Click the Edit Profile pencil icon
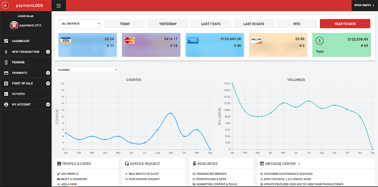 coord(59,174)
